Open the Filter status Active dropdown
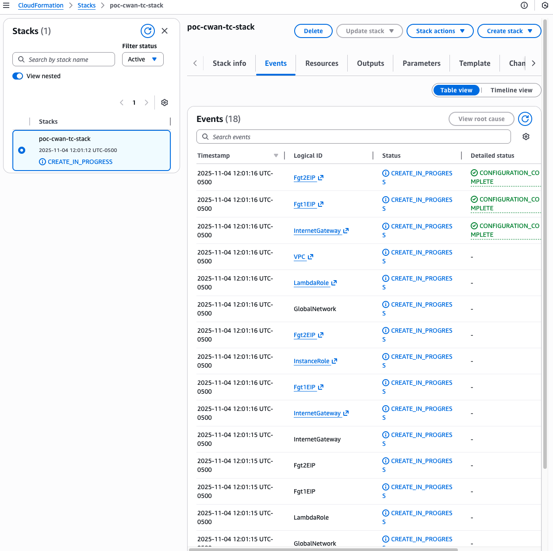553x551 pixels. tap(142, 59)
